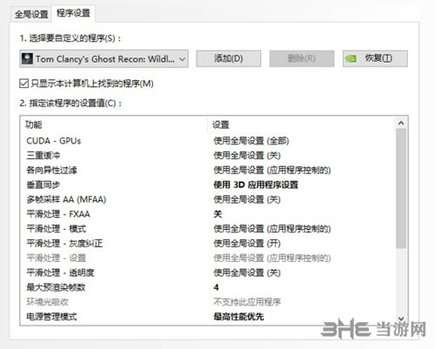The height and width of the screenshot is (349, 435).
Task: Select the 多帧采样 AA (MFAA) row
Action: (x=208, y=199)
